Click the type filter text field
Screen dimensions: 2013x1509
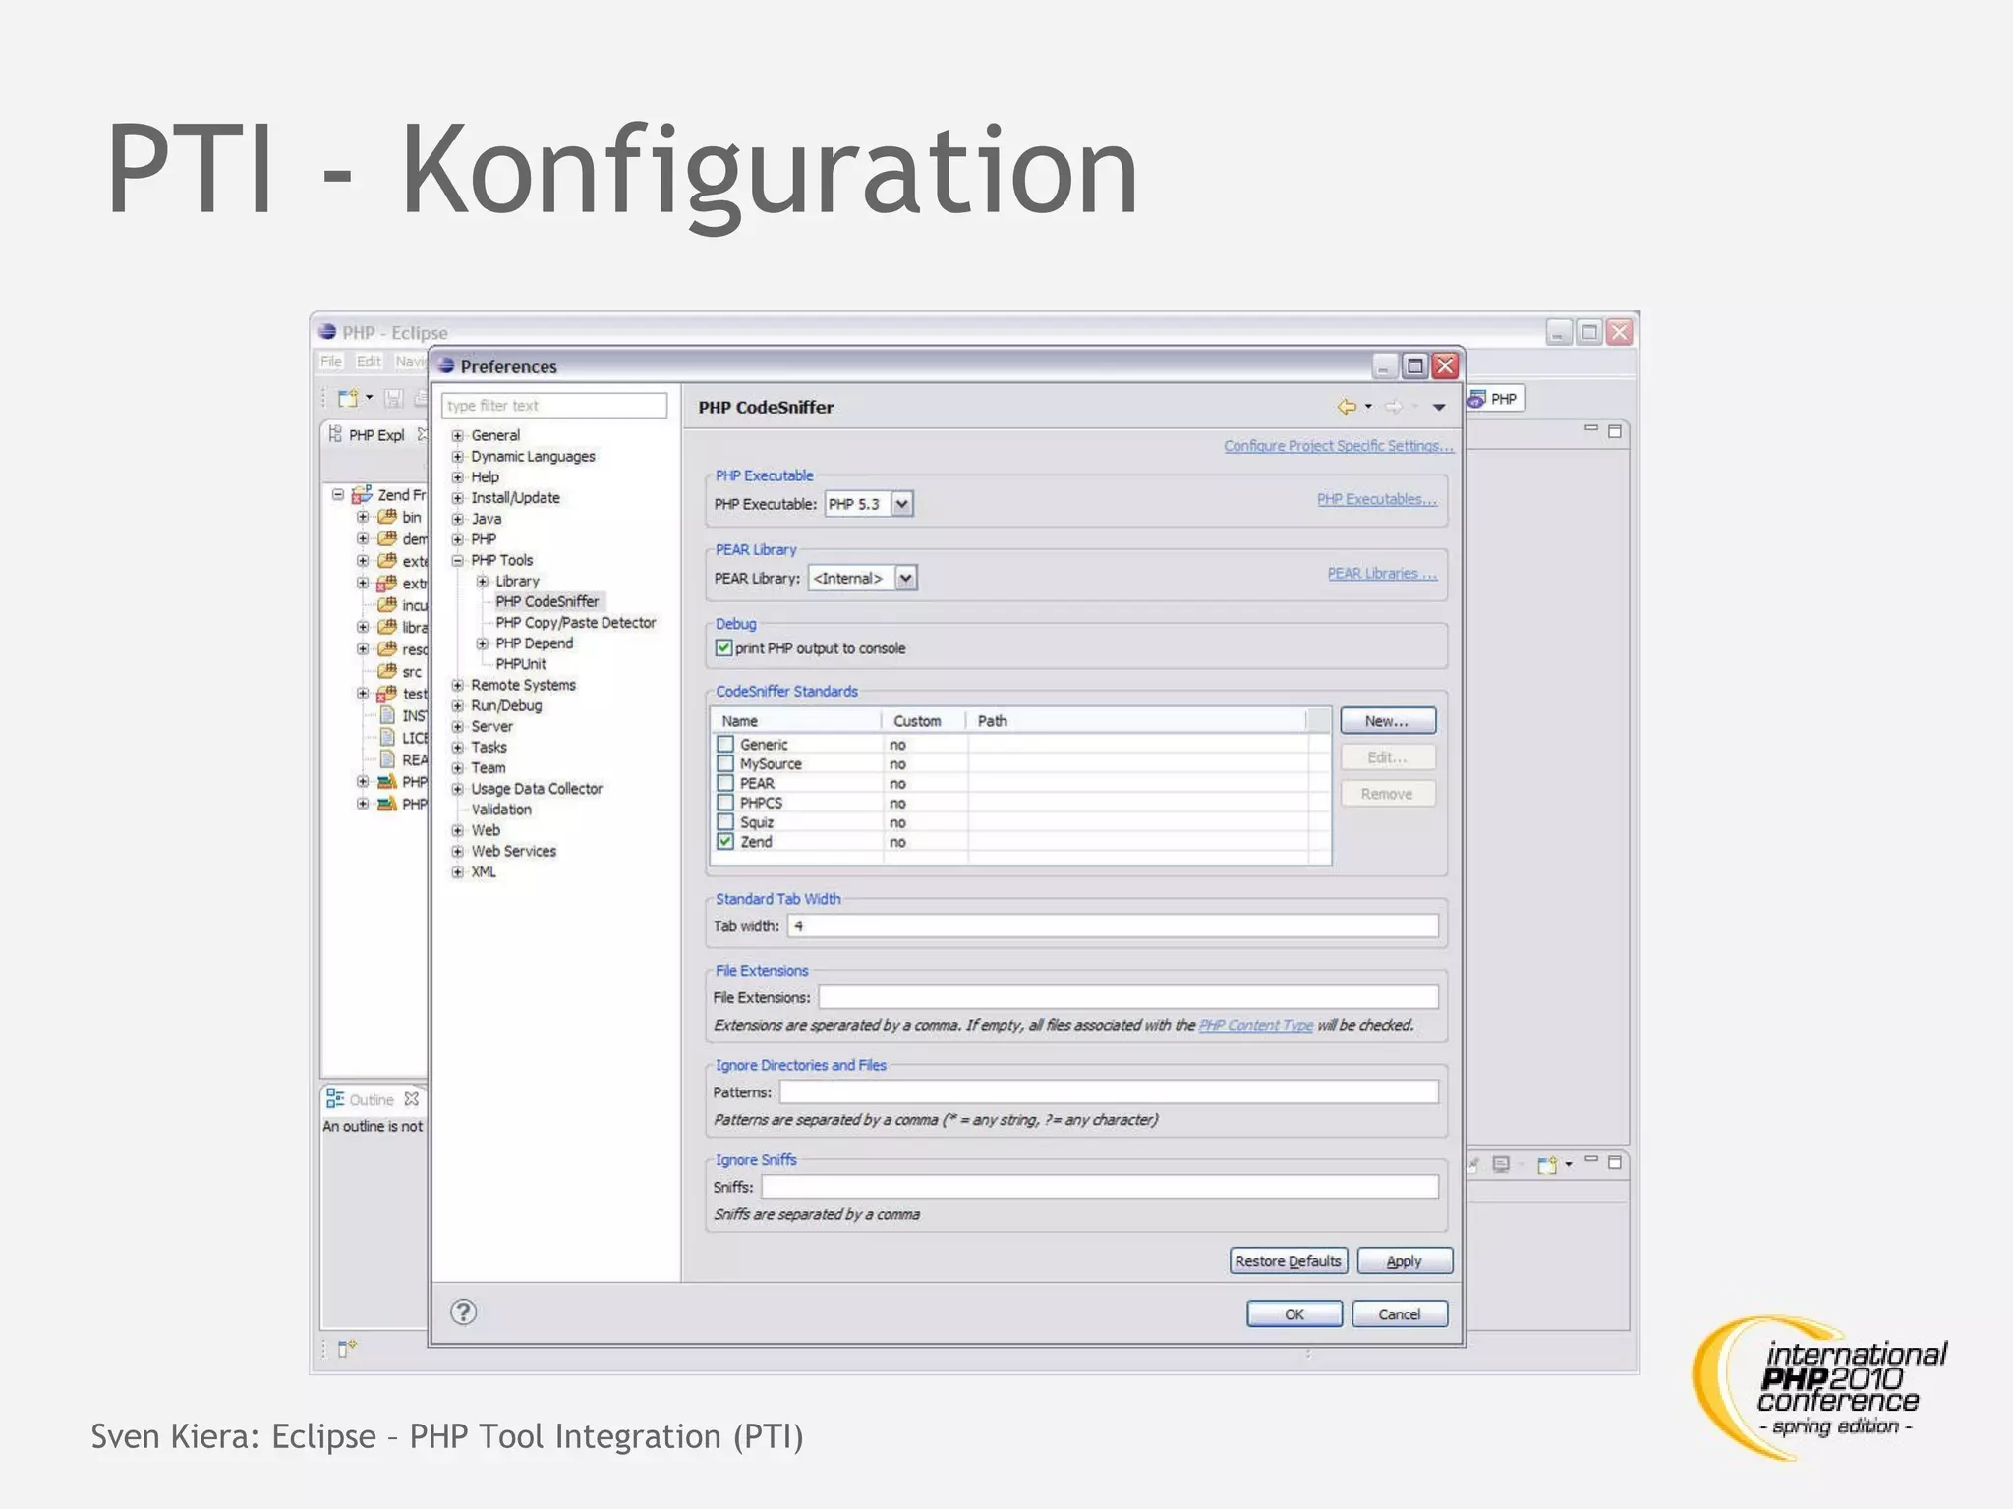(x=554, y=406)
